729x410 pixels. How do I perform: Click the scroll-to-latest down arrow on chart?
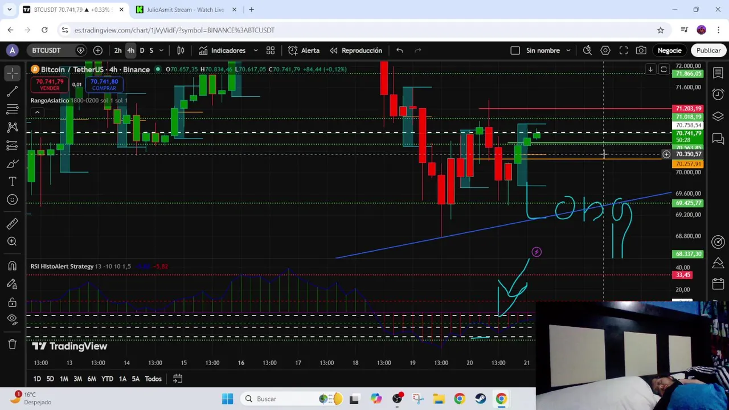650,69
